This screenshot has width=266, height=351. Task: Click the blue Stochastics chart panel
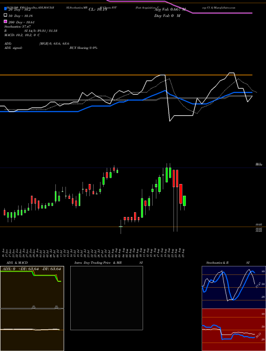[x=234, y=287]
